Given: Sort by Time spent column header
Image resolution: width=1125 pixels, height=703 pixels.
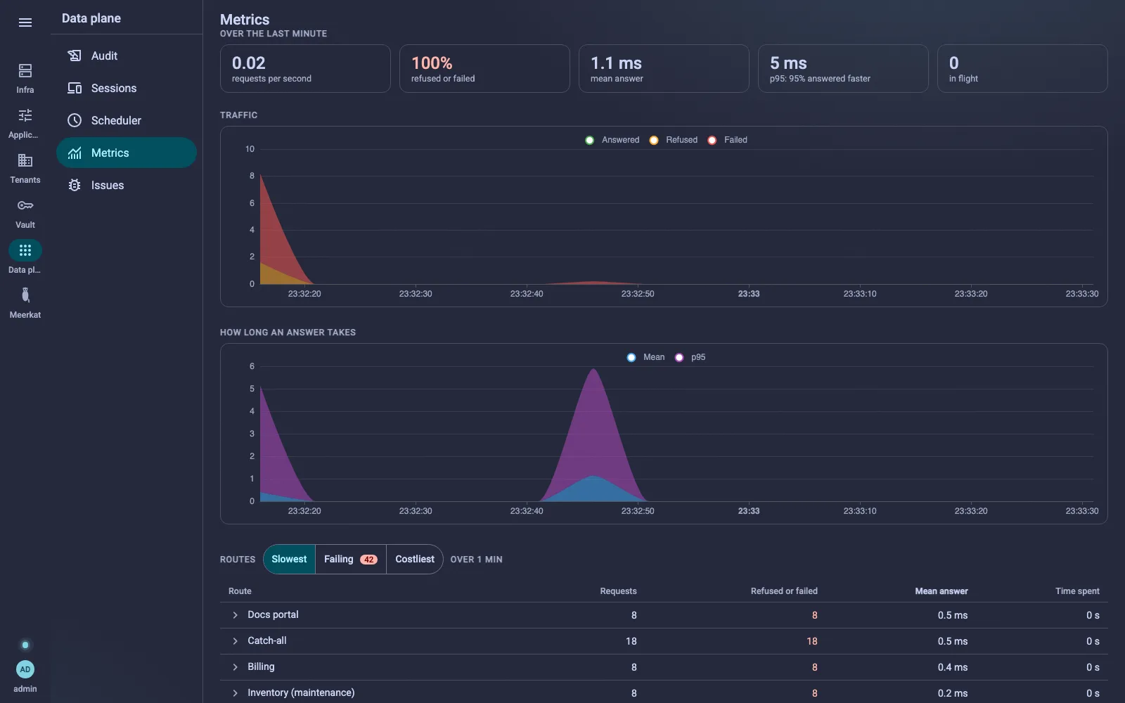Looking at the screenshot, I should click(1077, 591).
